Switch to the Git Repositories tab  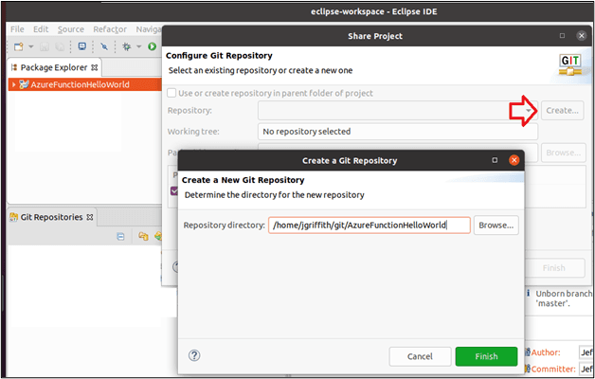(x=51, y=217)
